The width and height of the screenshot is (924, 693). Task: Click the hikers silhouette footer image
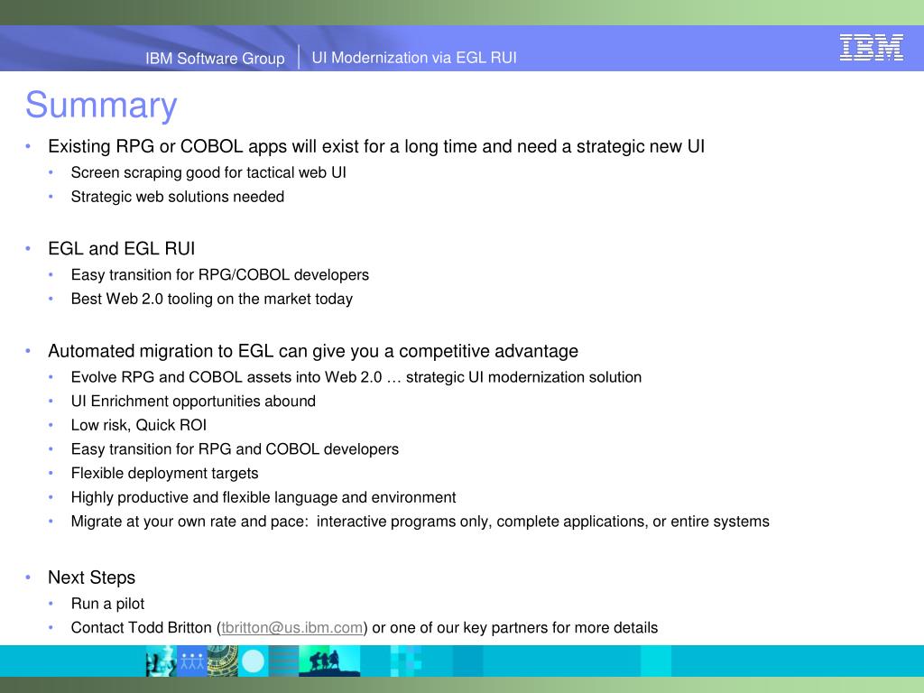(x=329, y=661)
